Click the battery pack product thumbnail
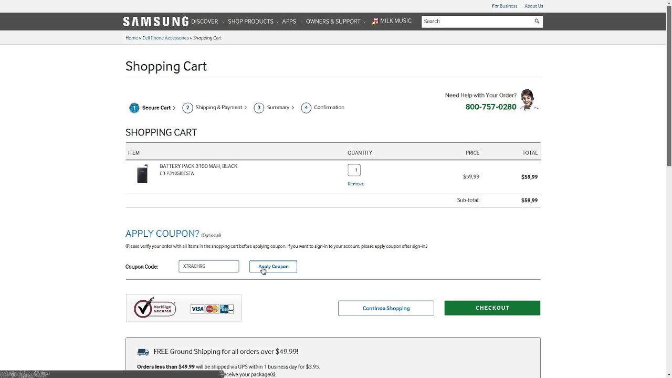Screen dimensions: 672x378 point(142,174)
